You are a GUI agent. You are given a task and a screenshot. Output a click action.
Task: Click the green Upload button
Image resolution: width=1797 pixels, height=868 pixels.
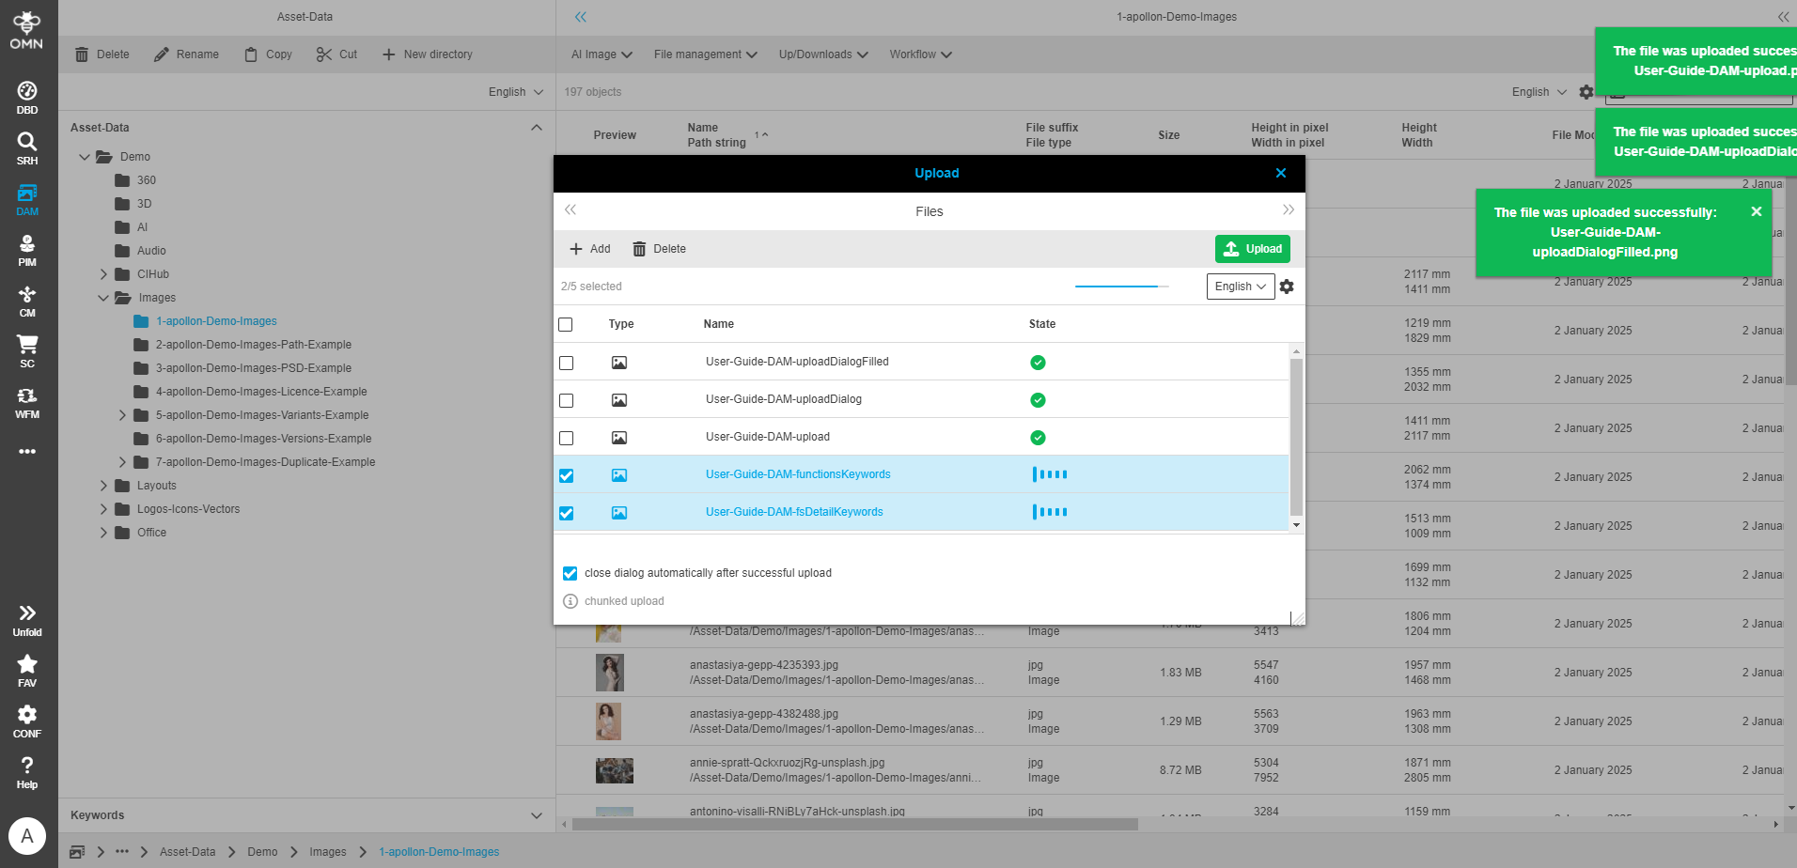tap(1252, 249)
